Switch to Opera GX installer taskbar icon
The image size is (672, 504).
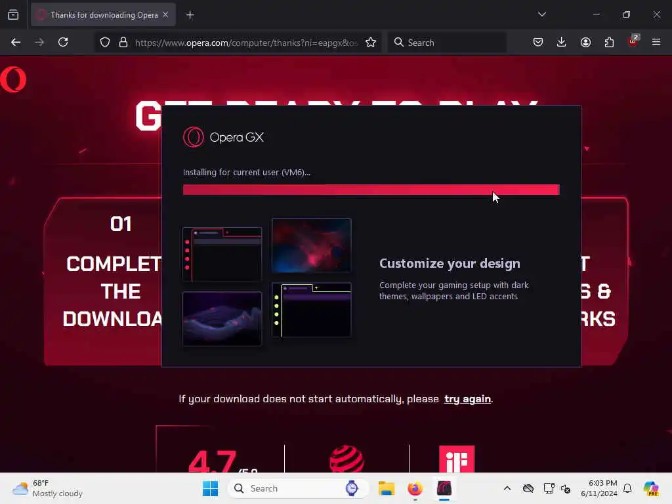pos(444,488)
